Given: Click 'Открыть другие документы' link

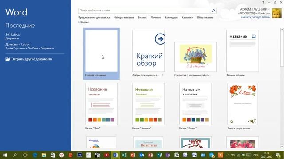Looking at the screenshot, I should coord(32,59).
